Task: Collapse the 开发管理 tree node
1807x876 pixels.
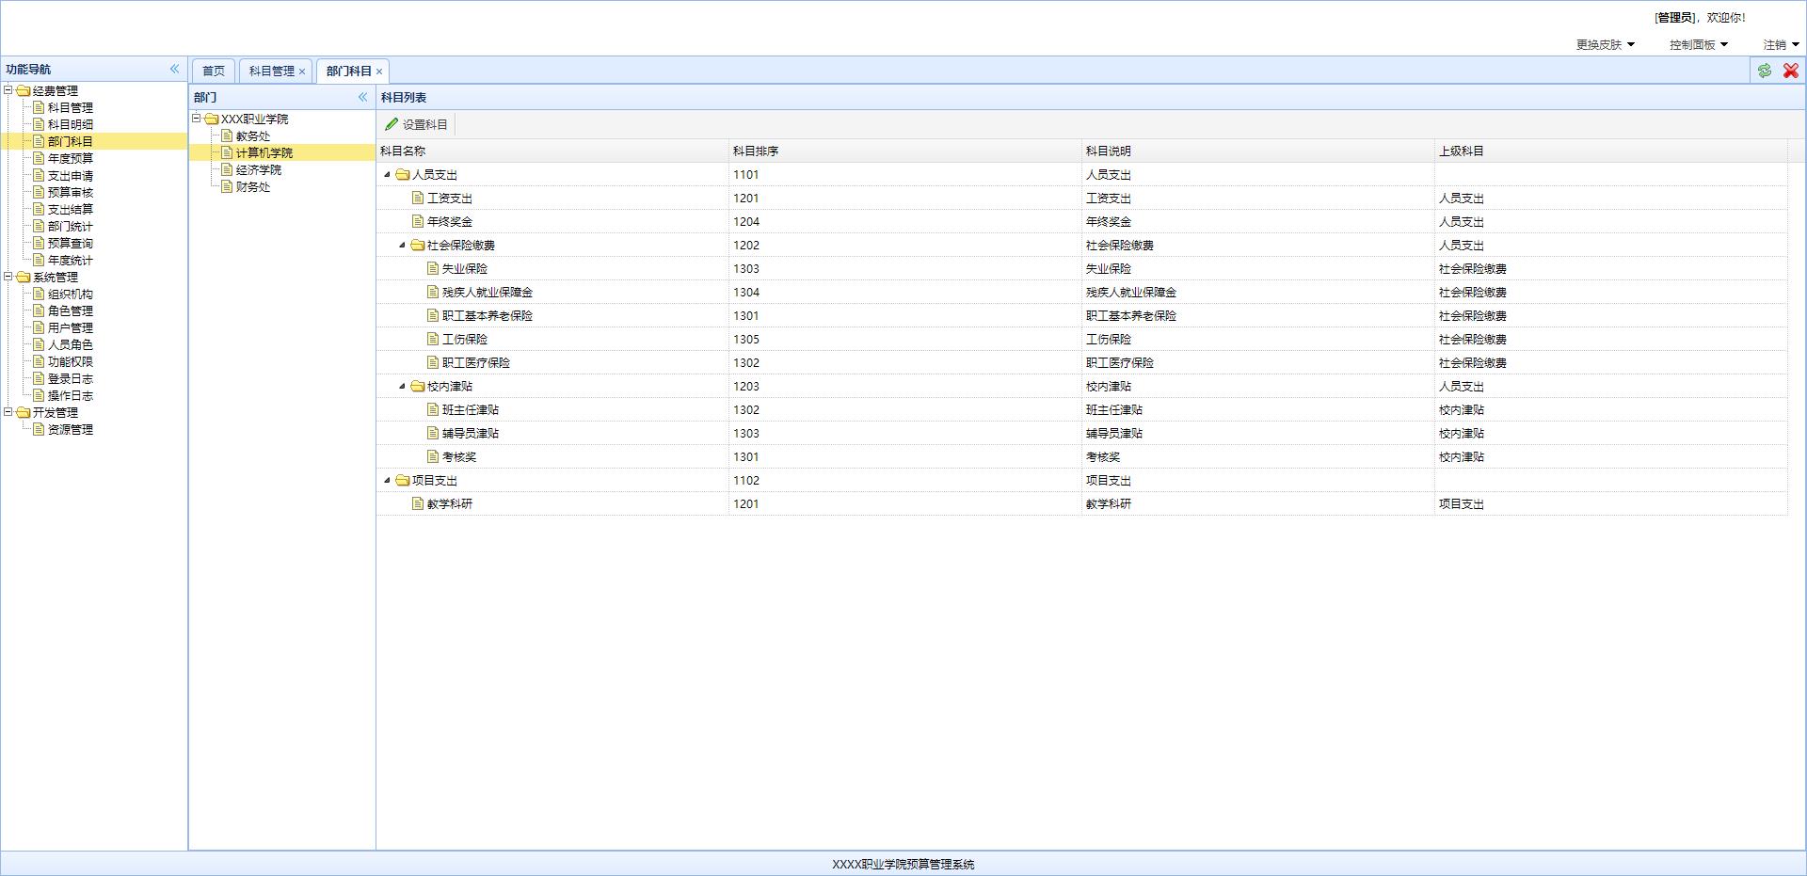Action: coord(8,412)
